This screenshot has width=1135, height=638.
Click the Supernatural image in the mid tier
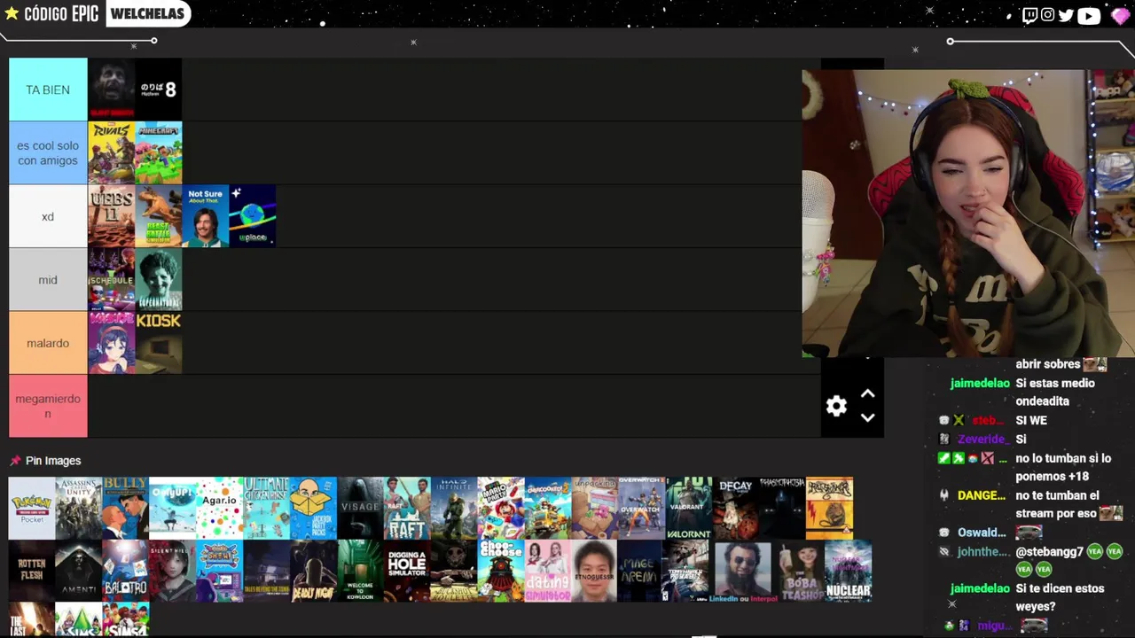click(159, 280)
